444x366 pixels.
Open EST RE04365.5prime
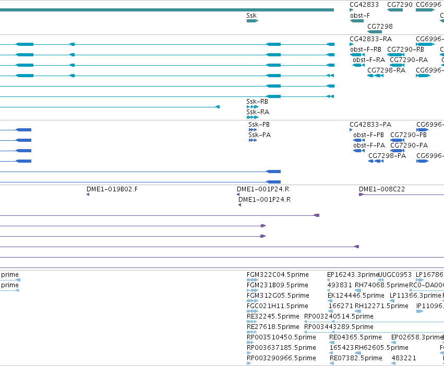pos(355,337)
